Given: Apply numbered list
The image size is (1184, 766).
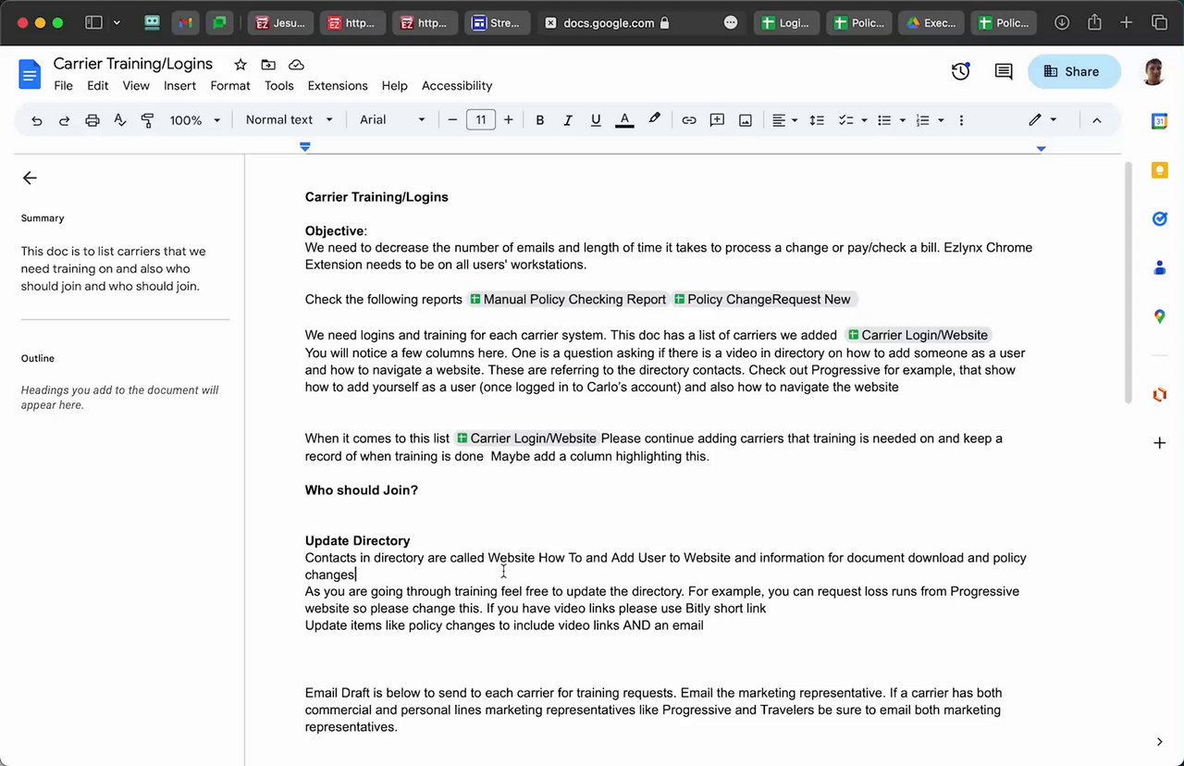Looking at the screenshot, I should 922,120.
